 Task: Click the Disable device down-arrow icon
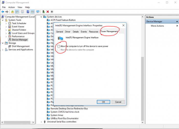coord(52,12)
